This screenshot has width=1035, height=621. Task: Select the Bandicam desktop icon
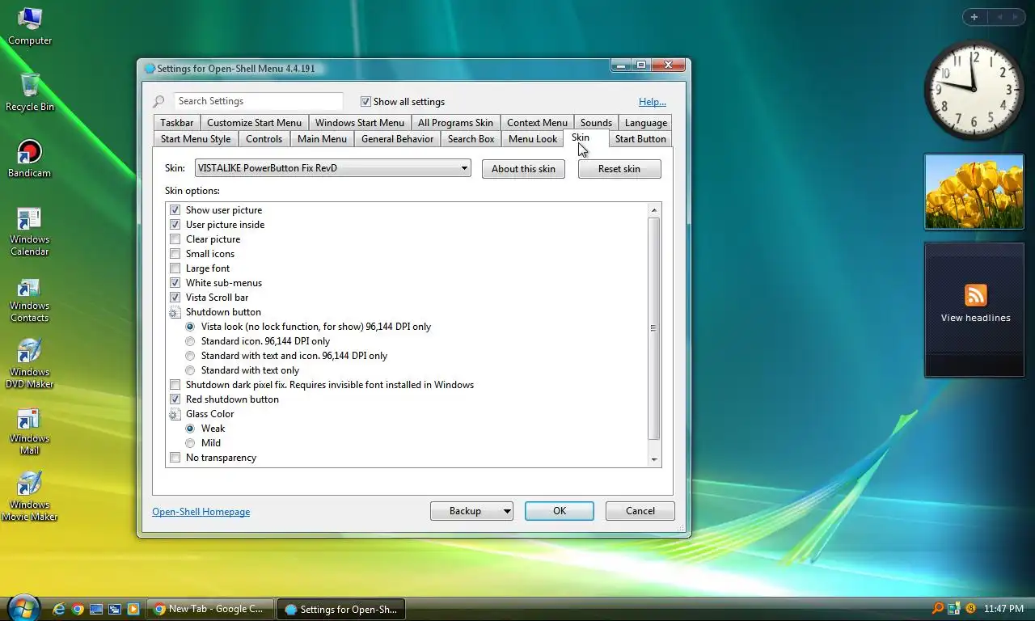coord(30,158)
